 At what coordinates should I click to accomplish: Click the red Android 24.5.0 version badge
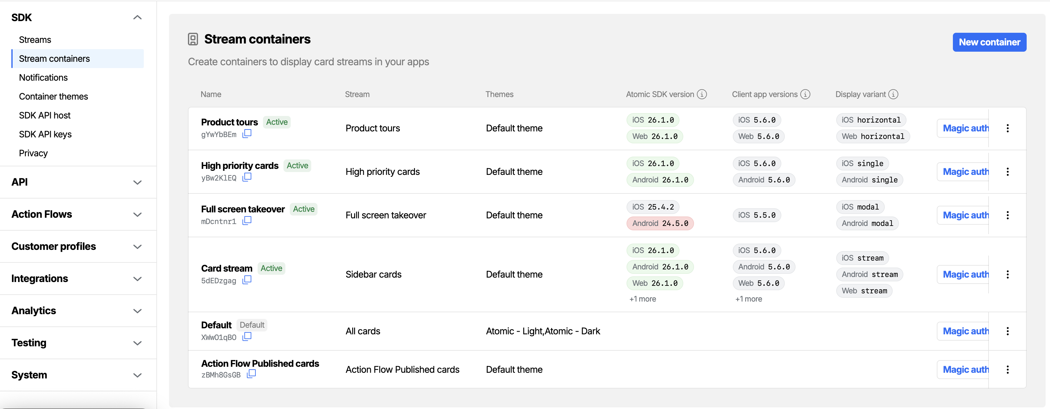coord(660,224)
